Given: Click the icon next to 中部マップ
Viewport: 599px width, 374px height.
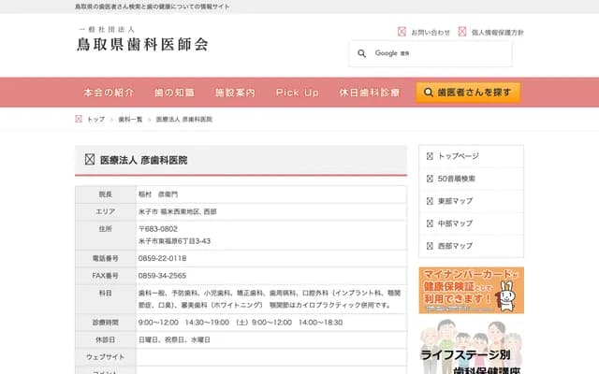Looking at the screenshot, I should (430, 223).
